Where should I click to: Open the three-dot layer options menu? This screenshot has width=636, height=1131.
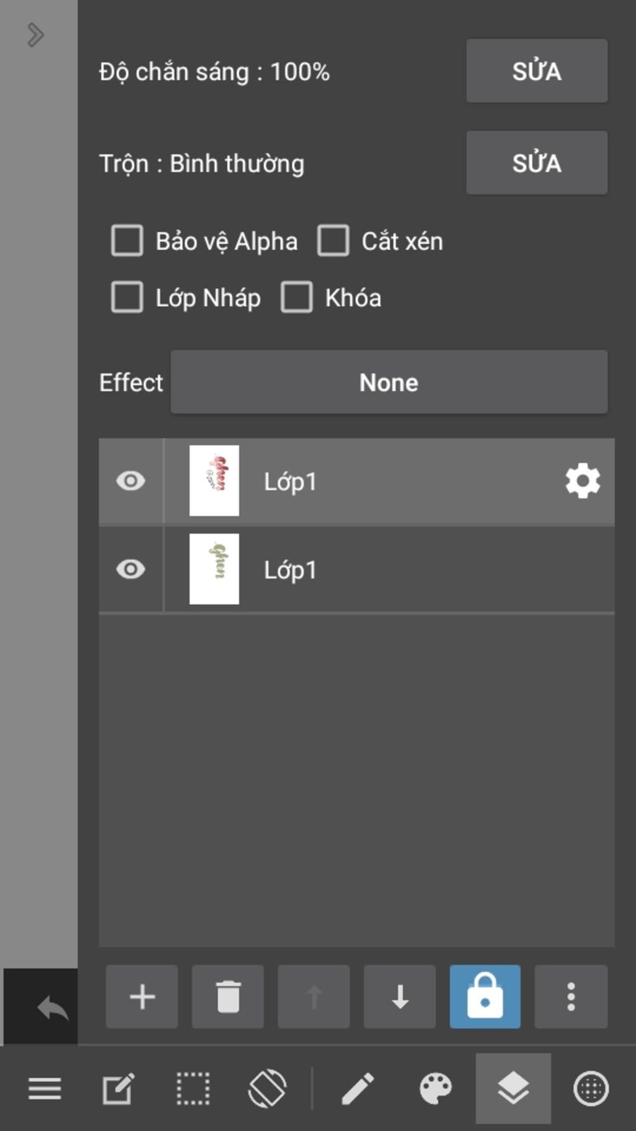coord(571,996)
